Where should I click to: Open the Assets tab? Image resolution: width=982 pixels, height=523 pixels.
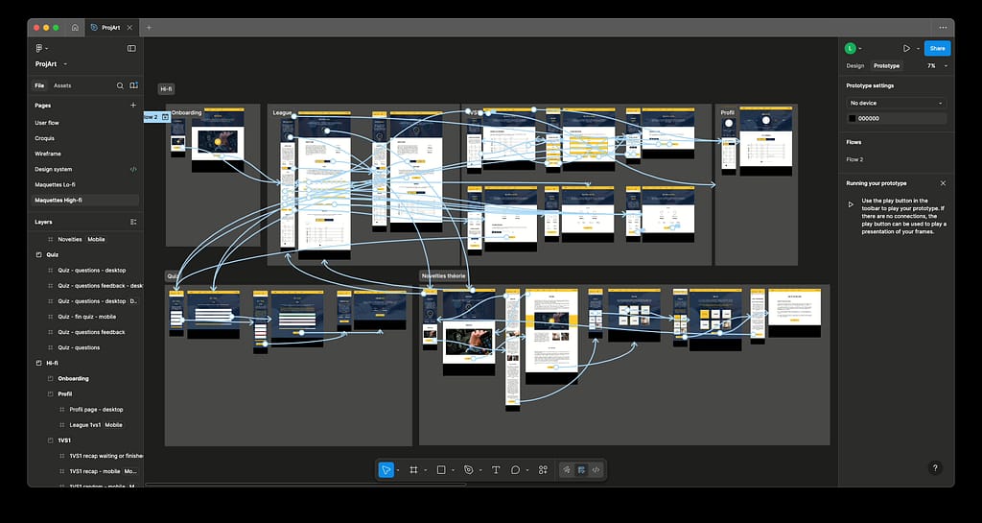(62, 85)
